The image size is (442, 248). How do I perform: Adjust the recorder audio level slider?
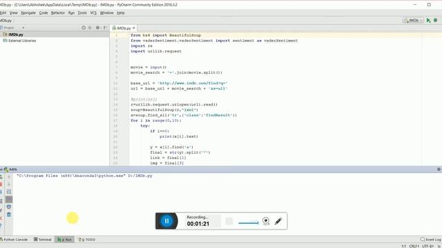coord(249,223)
